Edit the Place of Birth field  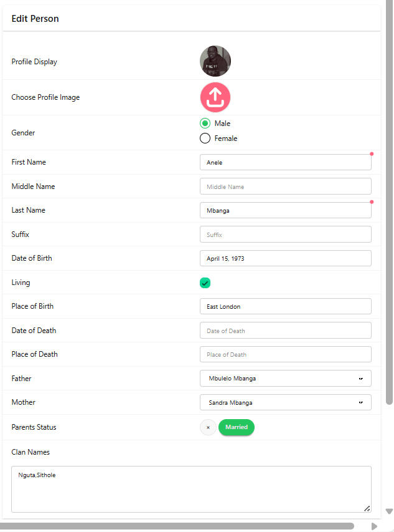(x=285, y=306)
